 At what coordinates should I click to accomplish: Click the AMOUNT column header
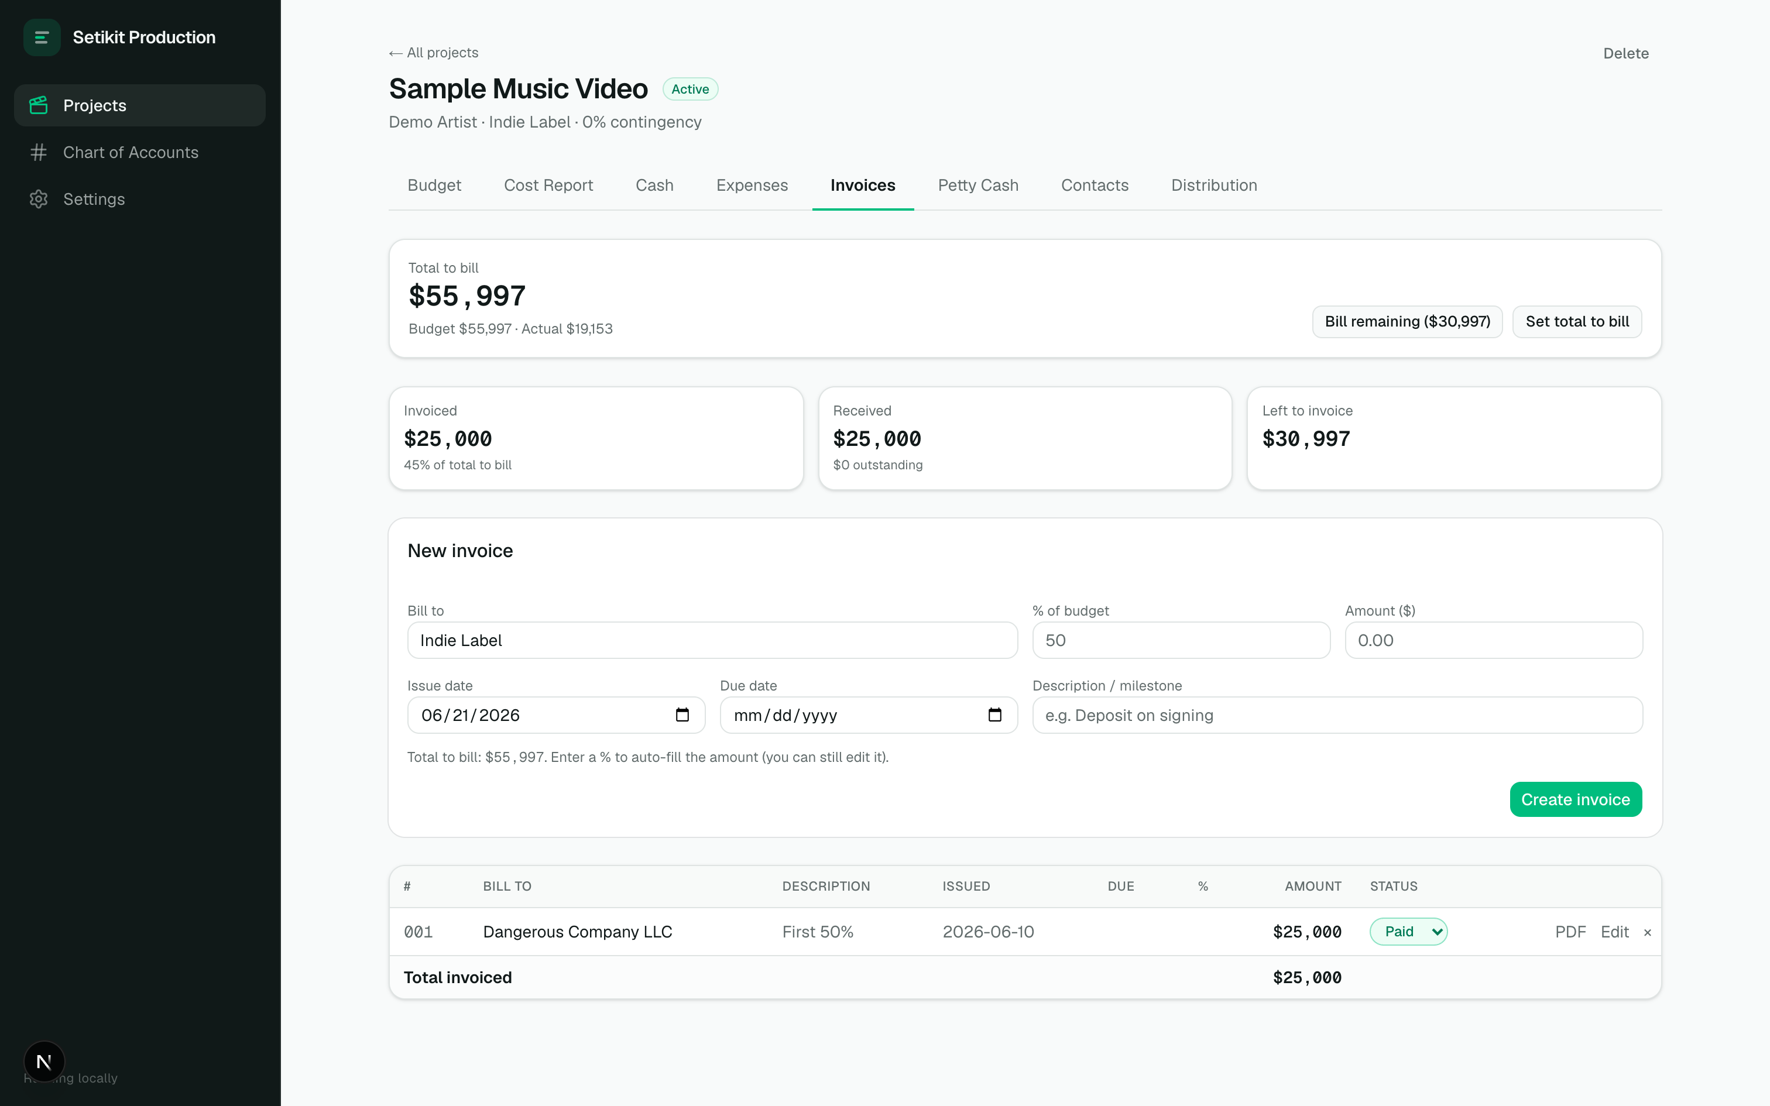(x=1313, y=886)
